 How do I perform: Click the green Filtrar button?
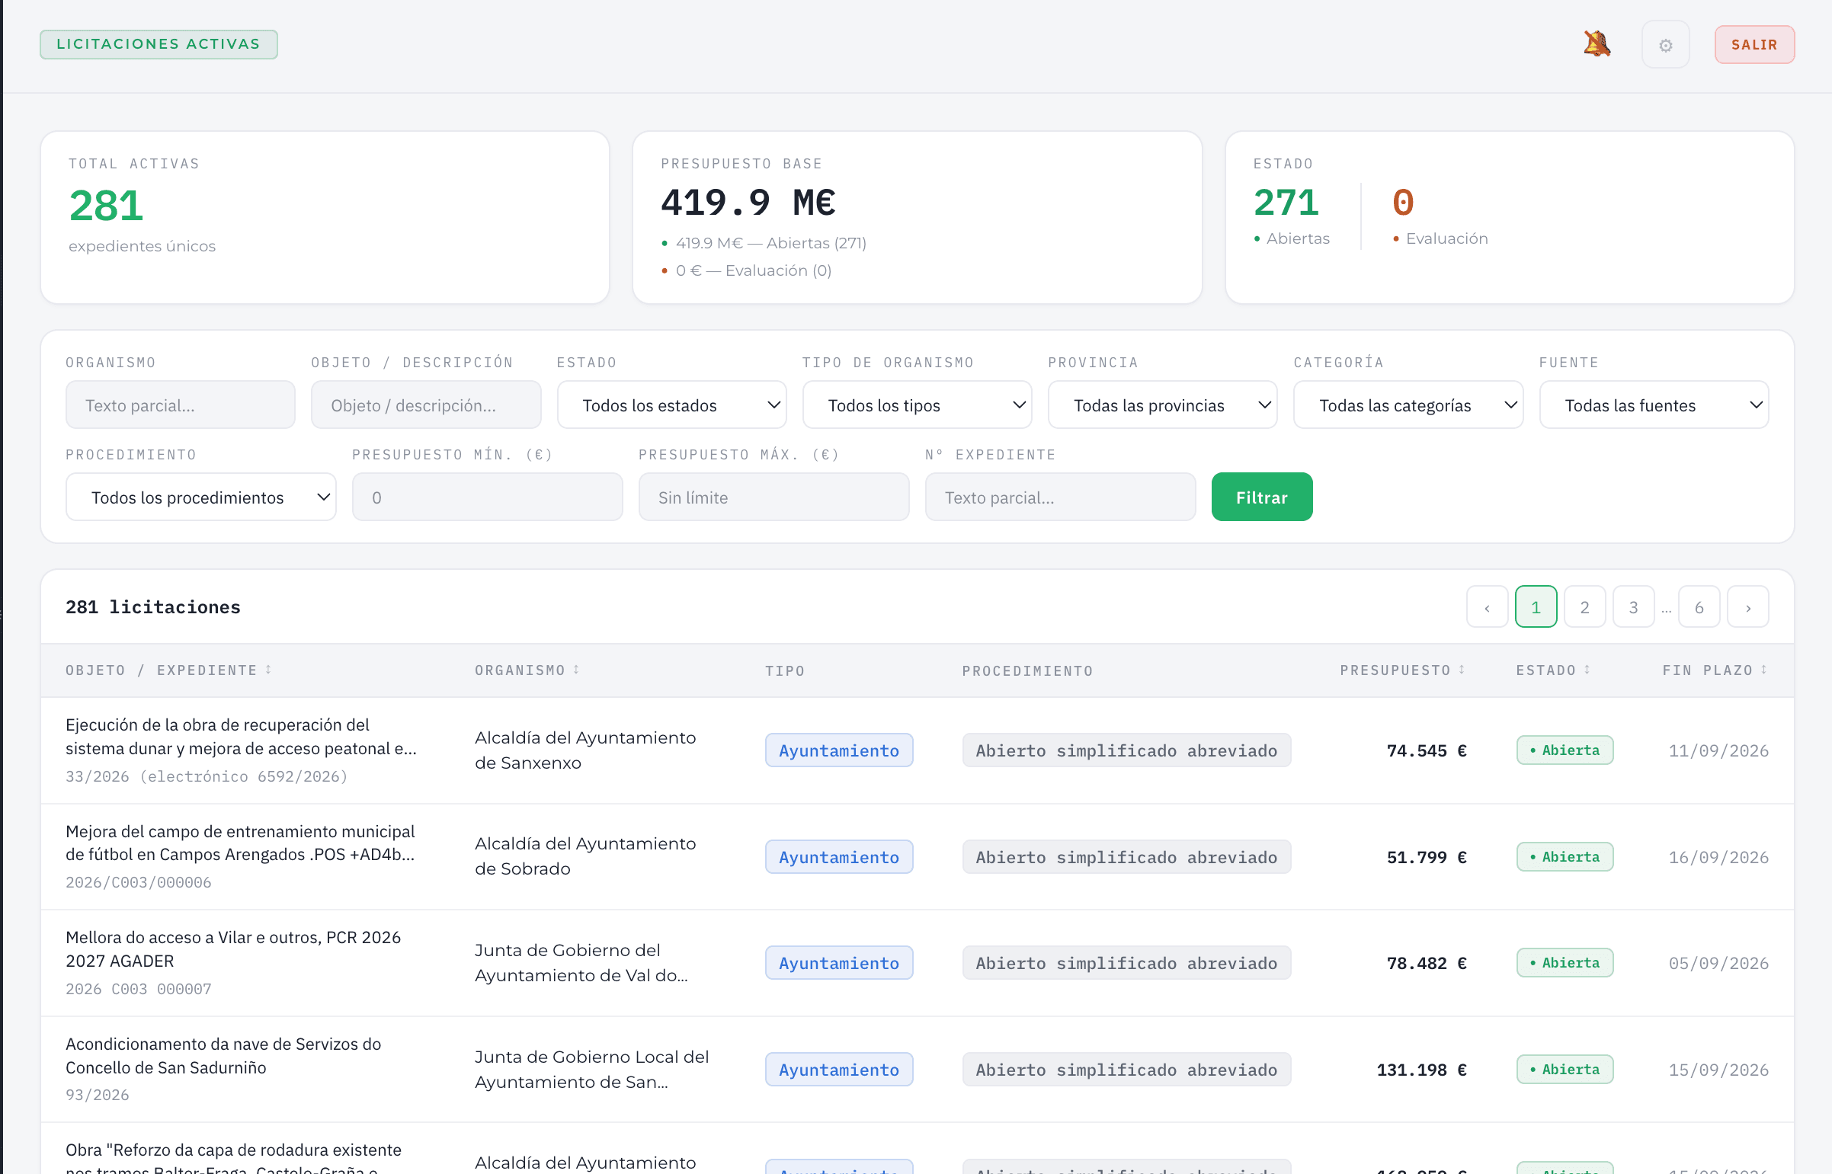pyautogui.click(x=1261, y=497)
